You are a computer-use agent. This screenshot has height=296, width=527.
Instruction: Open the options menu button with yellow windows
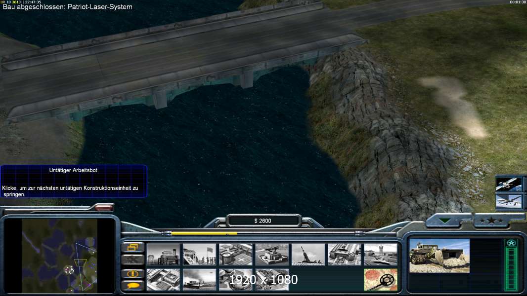[x=133, y=247]
